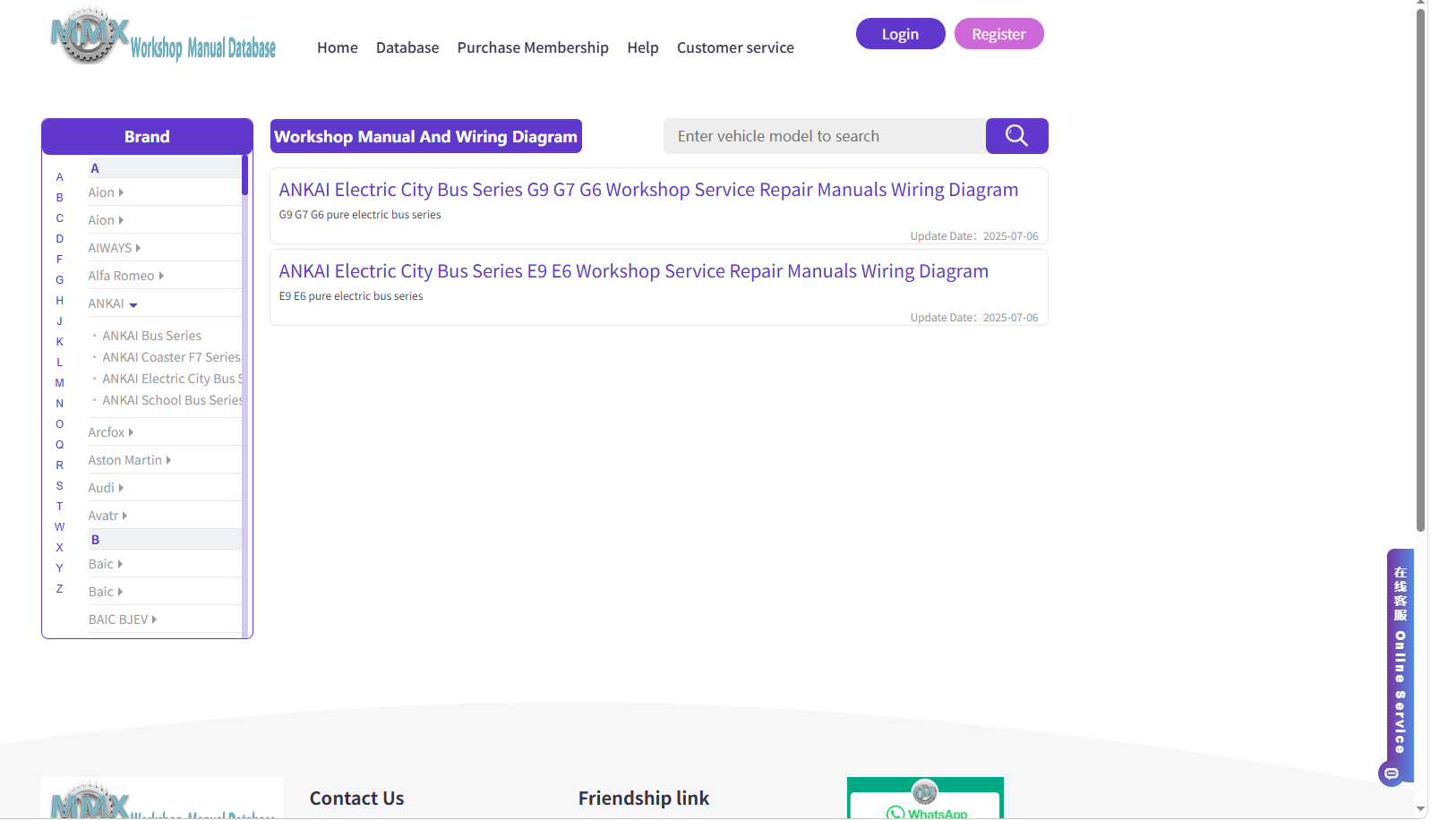Collapse the ANKAI brand group

113,303
